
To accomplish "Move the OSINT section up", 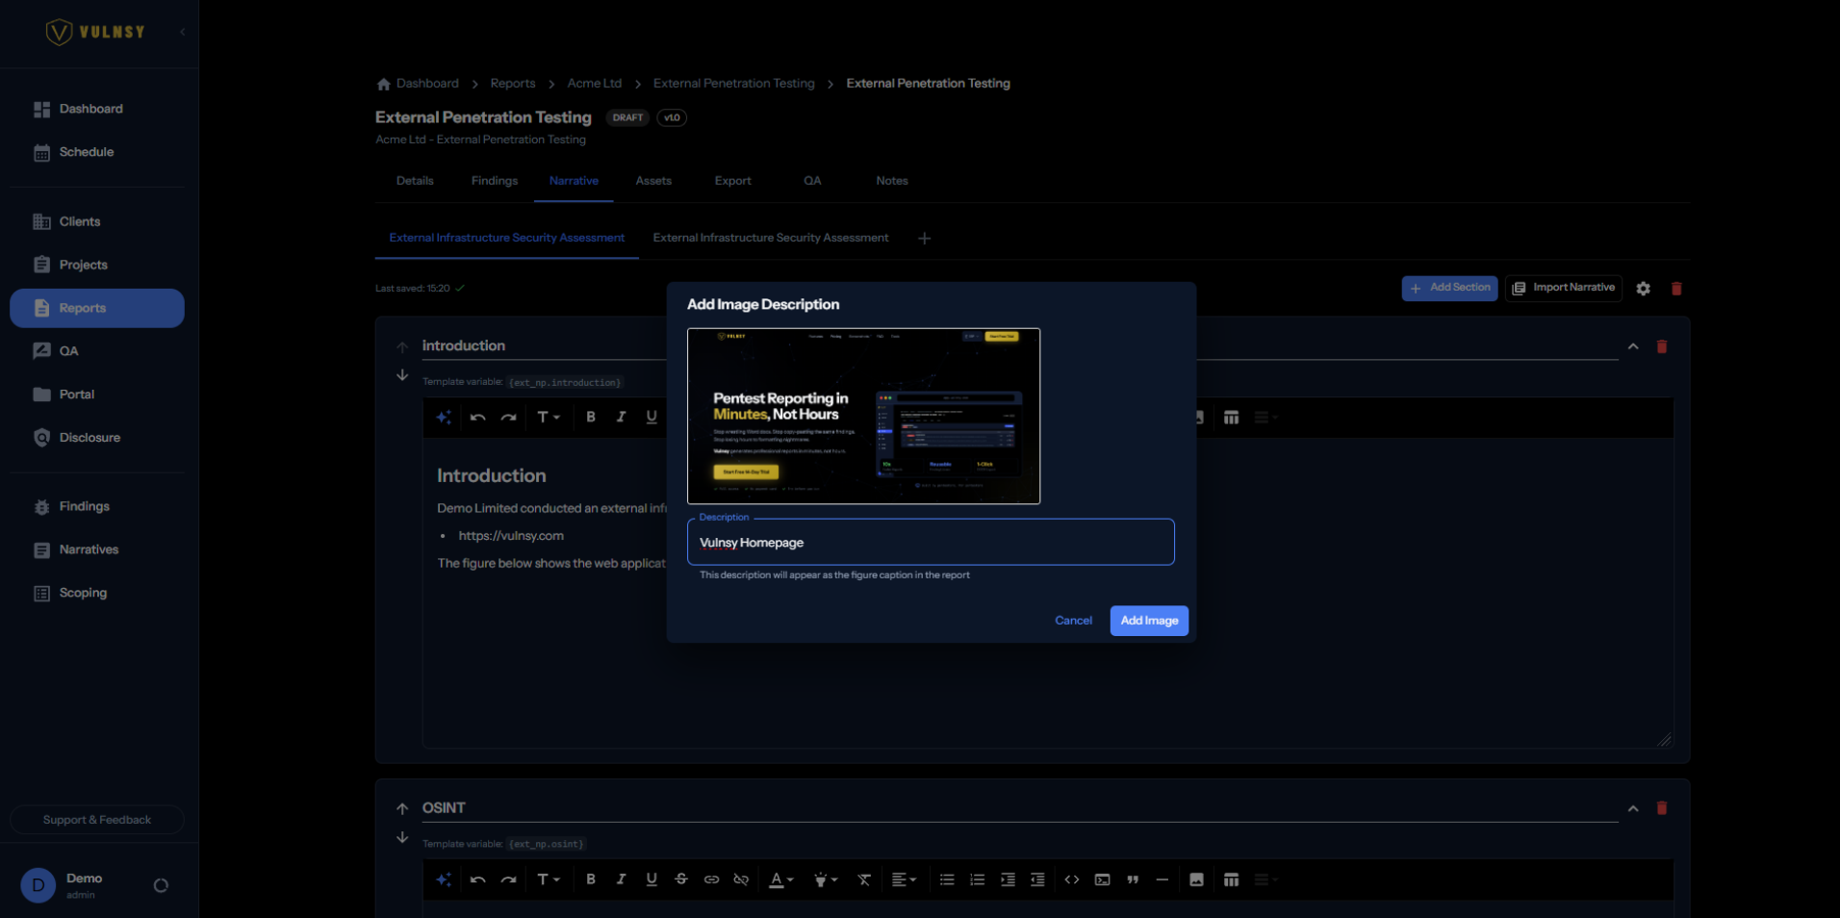I will (402, 808).
